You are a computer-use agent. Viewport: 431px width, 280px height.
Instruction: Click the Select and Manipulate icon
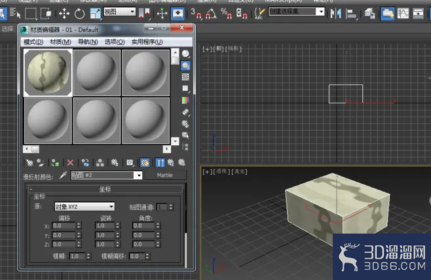pos(162,13)
